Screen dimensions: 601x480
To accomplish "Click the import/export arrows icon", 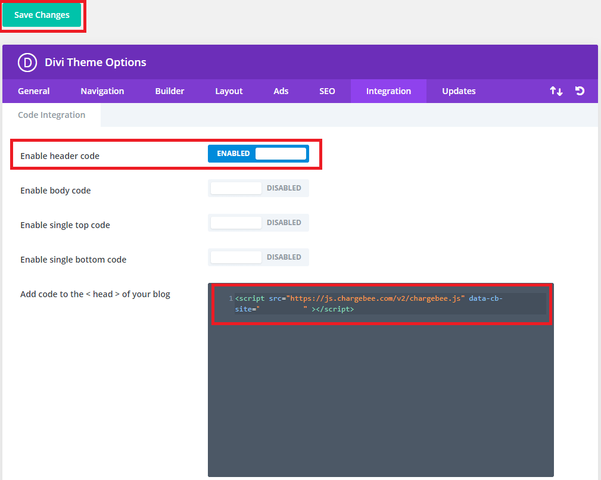I will tap(556, 91).
